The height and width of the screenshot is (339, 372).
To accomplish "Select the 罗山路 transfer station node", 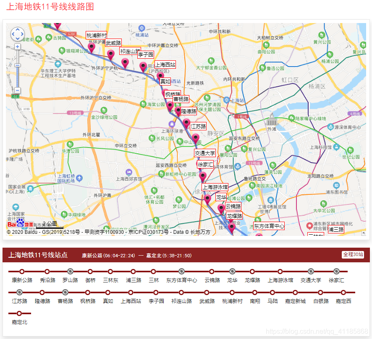I will point(70,271).
